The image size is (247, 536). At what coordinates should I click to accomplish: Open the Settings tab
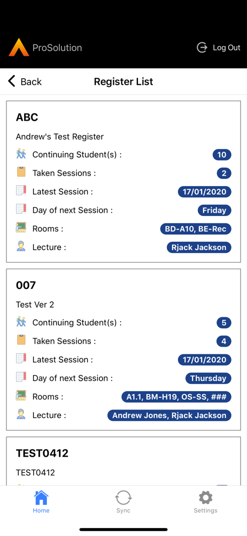click(x=205, y=502)
